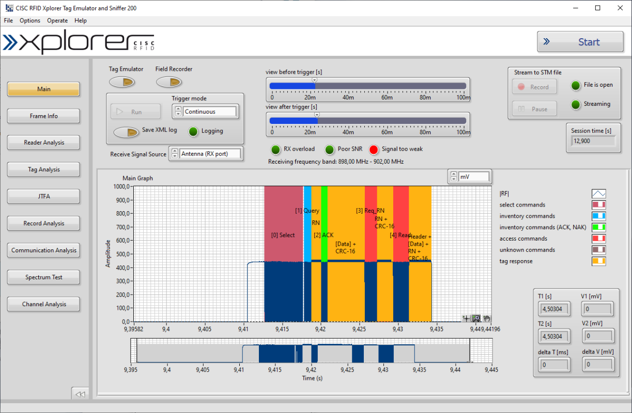Click the inventory commands blue swatch
This screenshot has height=413, width=632.
click(x=598, y=216)
